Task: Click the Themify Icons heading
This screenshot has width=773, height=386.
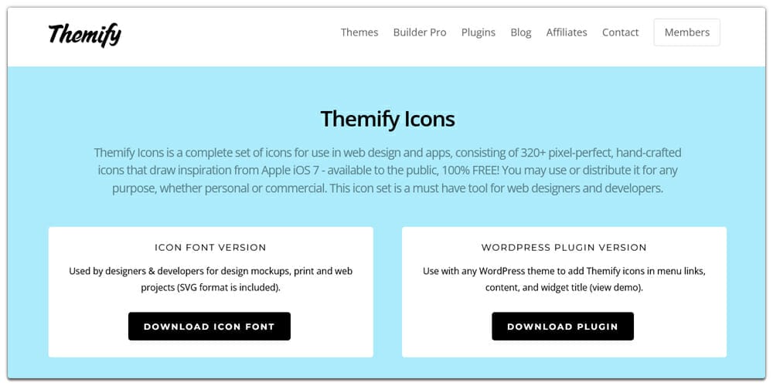Action: [x=387, y=119]
